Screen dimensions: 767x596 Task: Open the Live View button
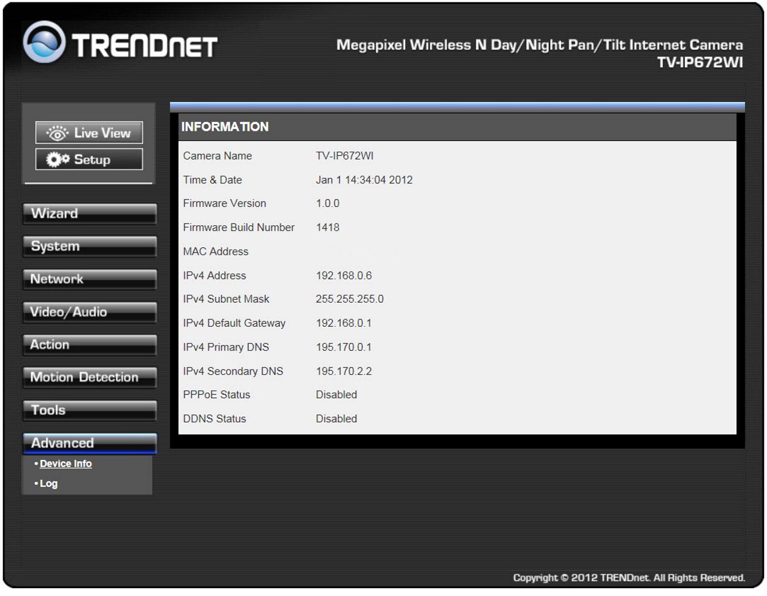pyautogui.click(x=89, y=133)
